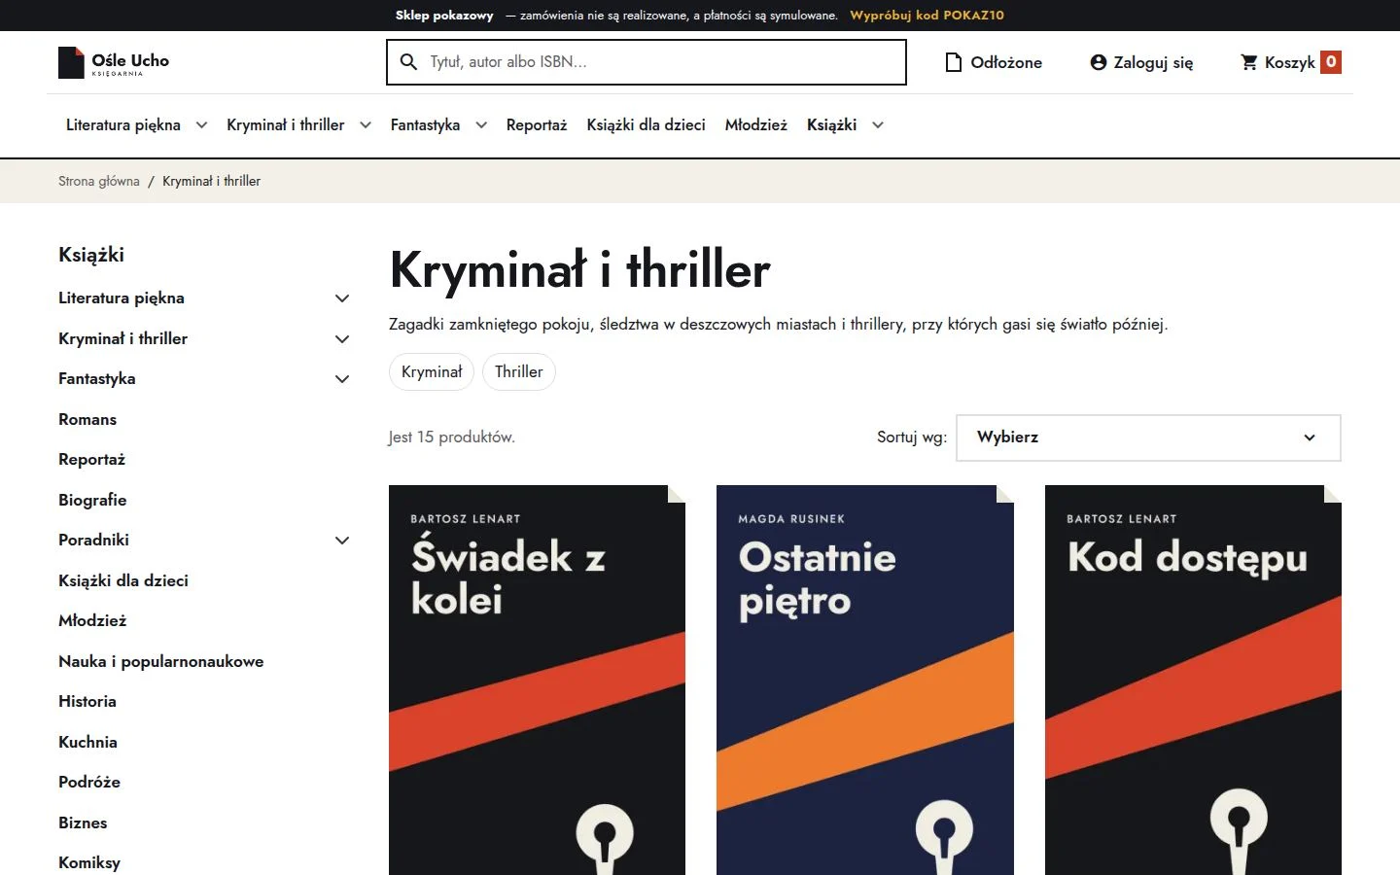Click the Zaloguj się account icon

pyautogui.click(x=1099, y=62)
